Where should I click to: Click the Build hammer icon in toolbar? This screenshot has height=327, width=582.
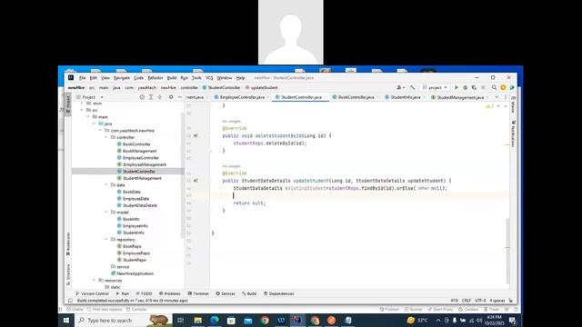click(x=412, y=87)
